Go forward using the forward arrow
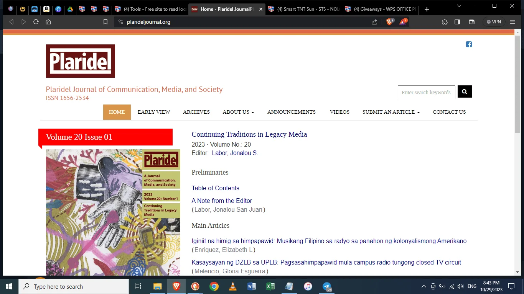The image size is (524, 294). pos(23,22)
